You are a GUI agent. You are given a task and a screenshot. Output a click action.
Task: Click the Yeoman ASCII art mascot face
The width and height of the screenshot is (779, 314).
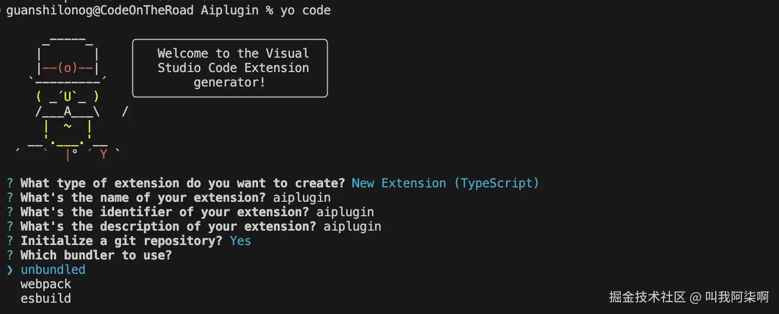(67, 96)
